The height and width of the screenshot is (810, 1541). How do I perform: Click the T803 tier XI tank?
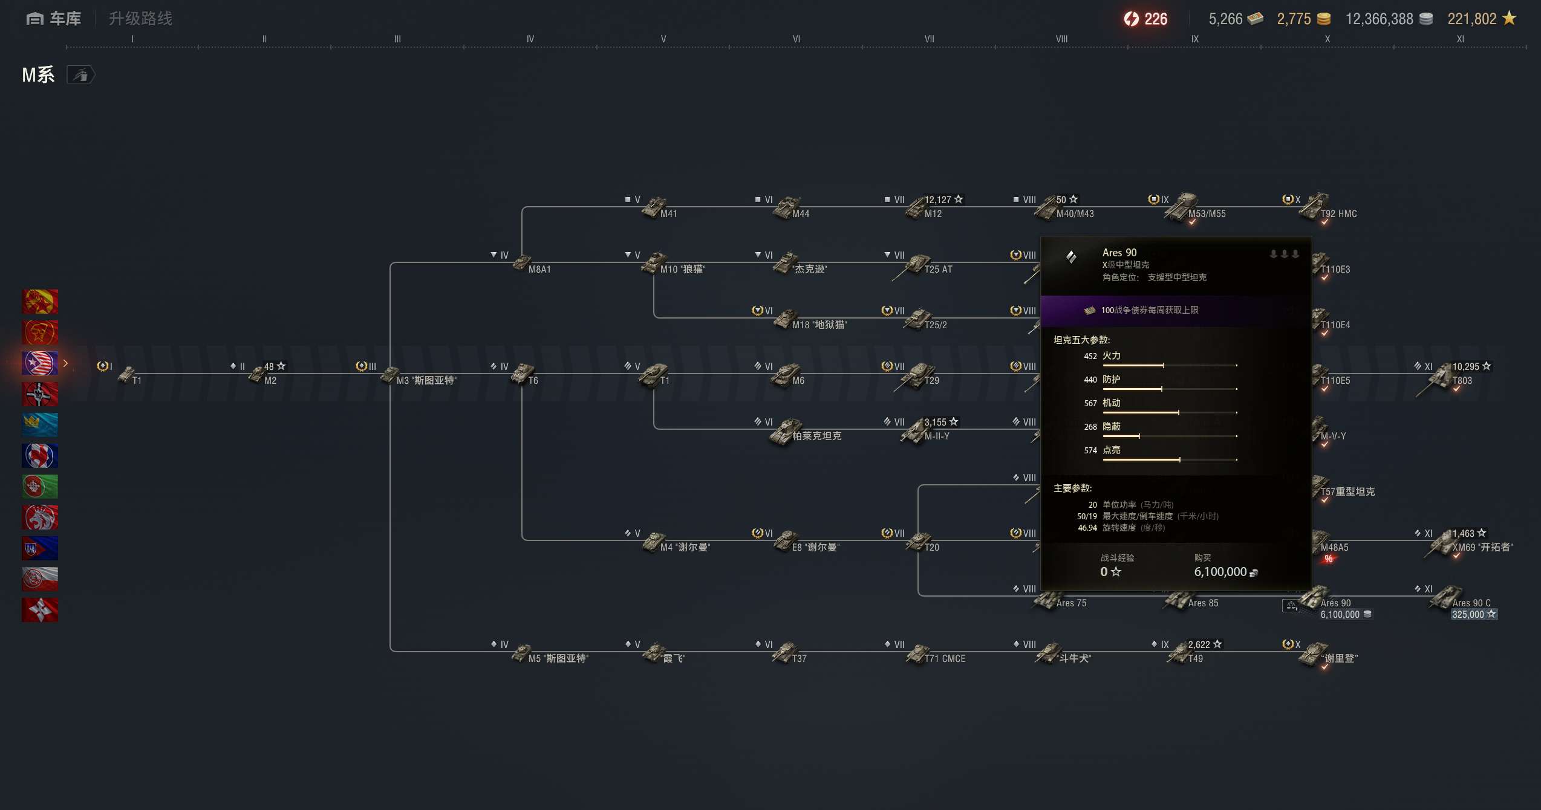(x=1442, y=377)
